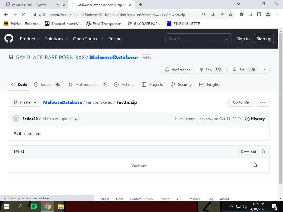Expand the Open Source menu

pyautogui.click(x=88, y=39)
